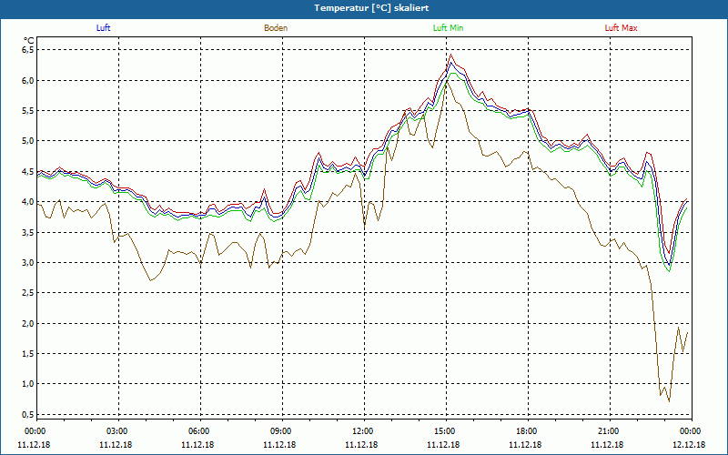Click the red Luft Max legend label
Screen dimensions: 728x455
(x=621, y=28)
